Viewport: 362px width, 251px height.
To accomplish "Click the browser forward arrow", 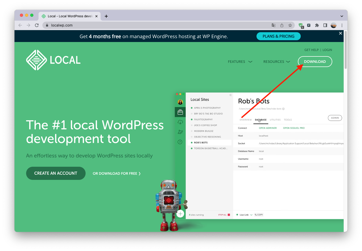I will 28,25.
